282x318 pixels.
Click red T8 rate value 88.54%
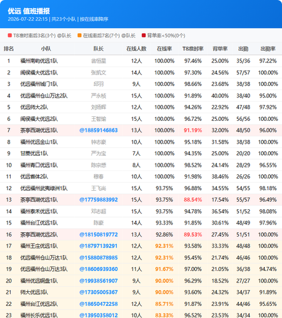point(193,200)
